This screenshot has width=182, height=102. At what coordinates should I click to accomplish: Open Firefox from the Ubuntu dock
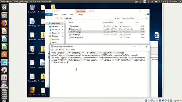click(x=4, y=23)
